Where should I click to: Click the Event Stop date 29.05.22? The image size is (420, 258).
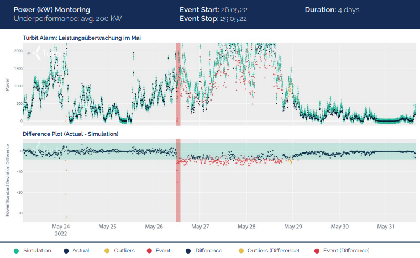pos(233,19)
